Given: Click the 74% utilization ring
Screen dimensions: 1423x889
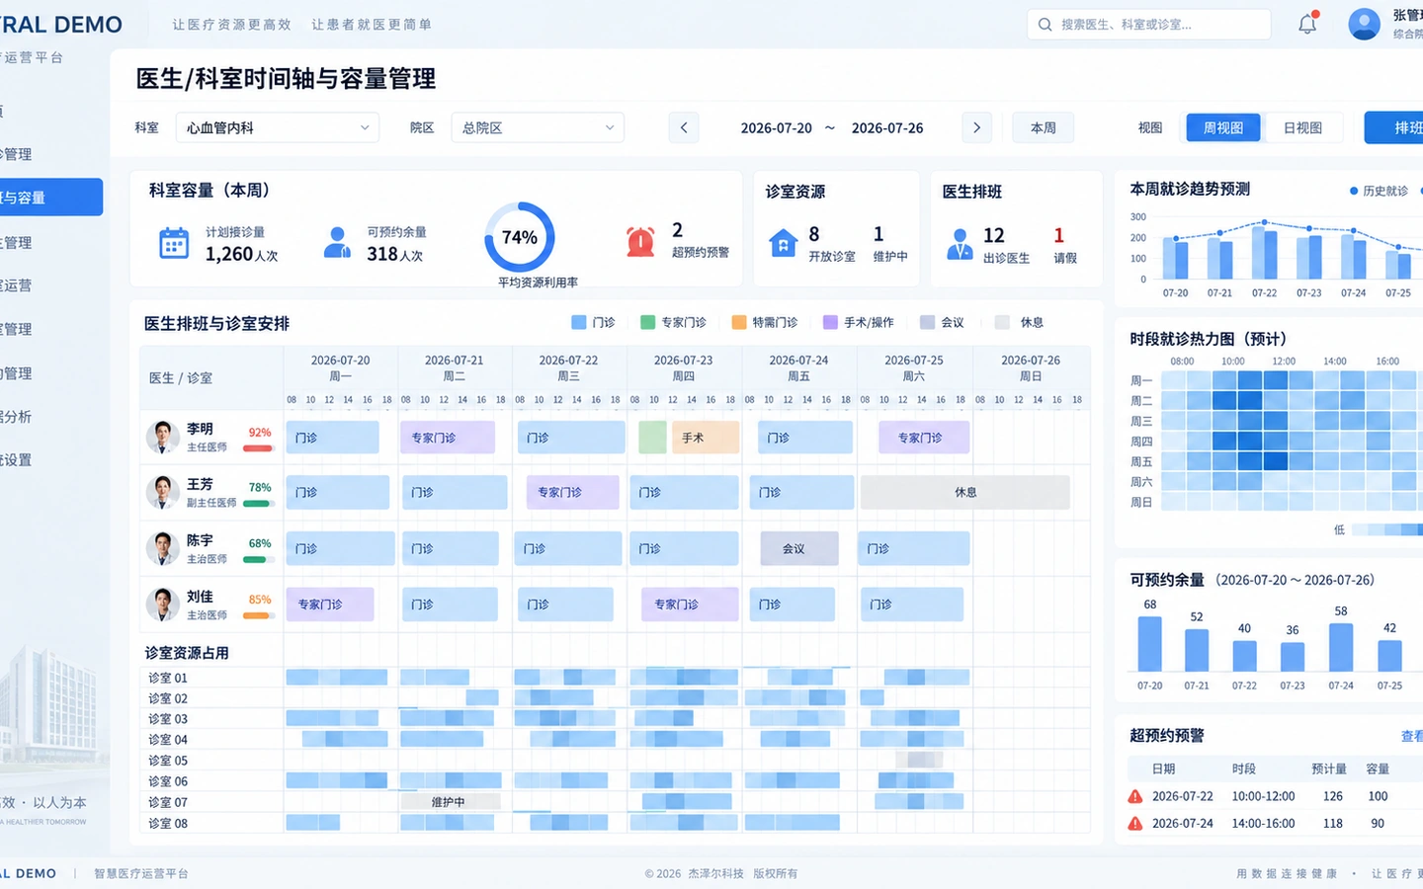Looking at the screenshot, I should click(x=520, y=237).
